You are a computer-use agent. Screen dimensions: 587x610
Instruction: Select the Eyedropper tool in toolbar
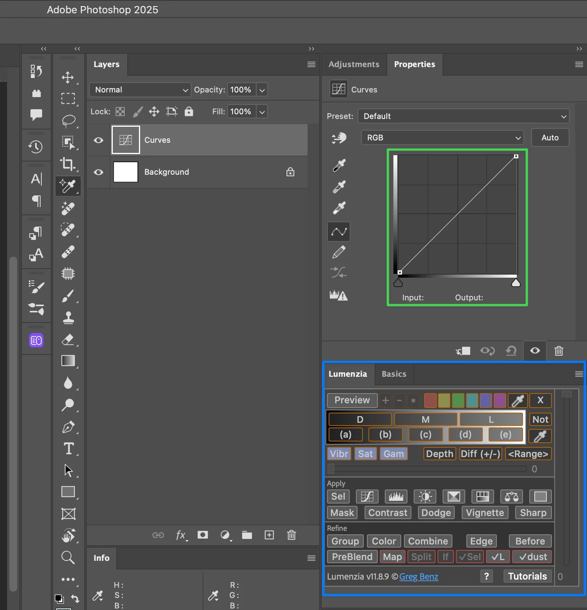(x=68, y=186)
